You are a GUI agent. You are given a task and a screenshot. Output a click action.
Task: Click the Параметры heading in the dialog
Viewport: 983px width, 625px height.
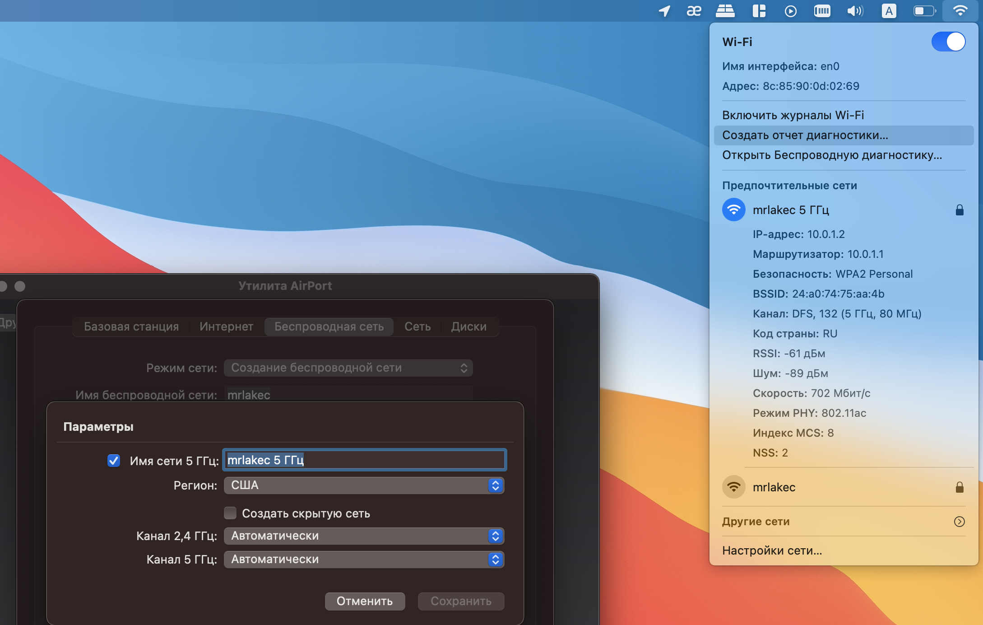click(98, 427)
